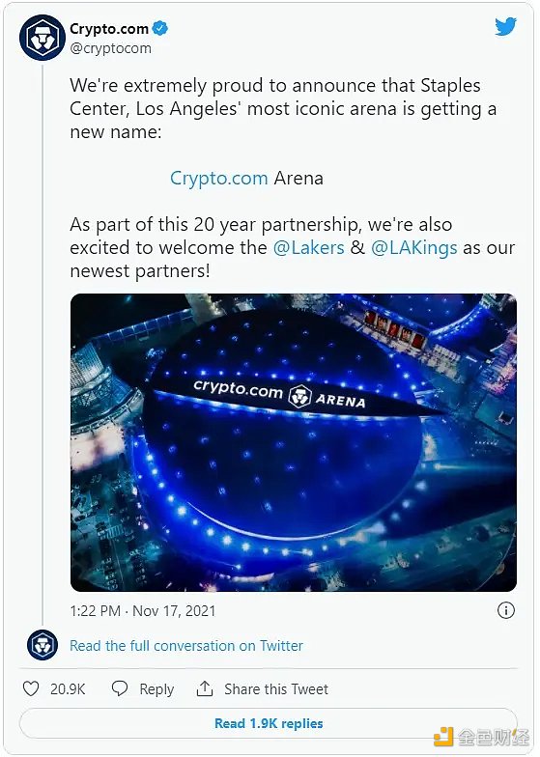The image size is (540, 757).
Task: Open the Twitter bird logo icon
Action: [505, 27]
